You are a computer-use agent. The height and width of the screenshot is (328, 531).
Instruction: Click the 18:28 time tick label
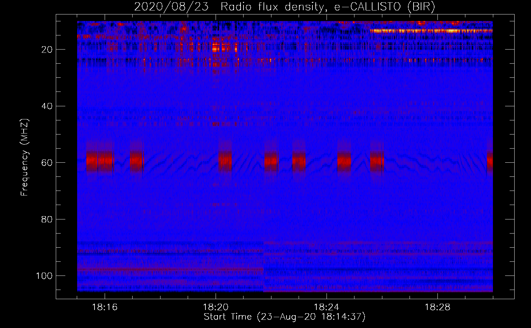[x=437, y=307]
